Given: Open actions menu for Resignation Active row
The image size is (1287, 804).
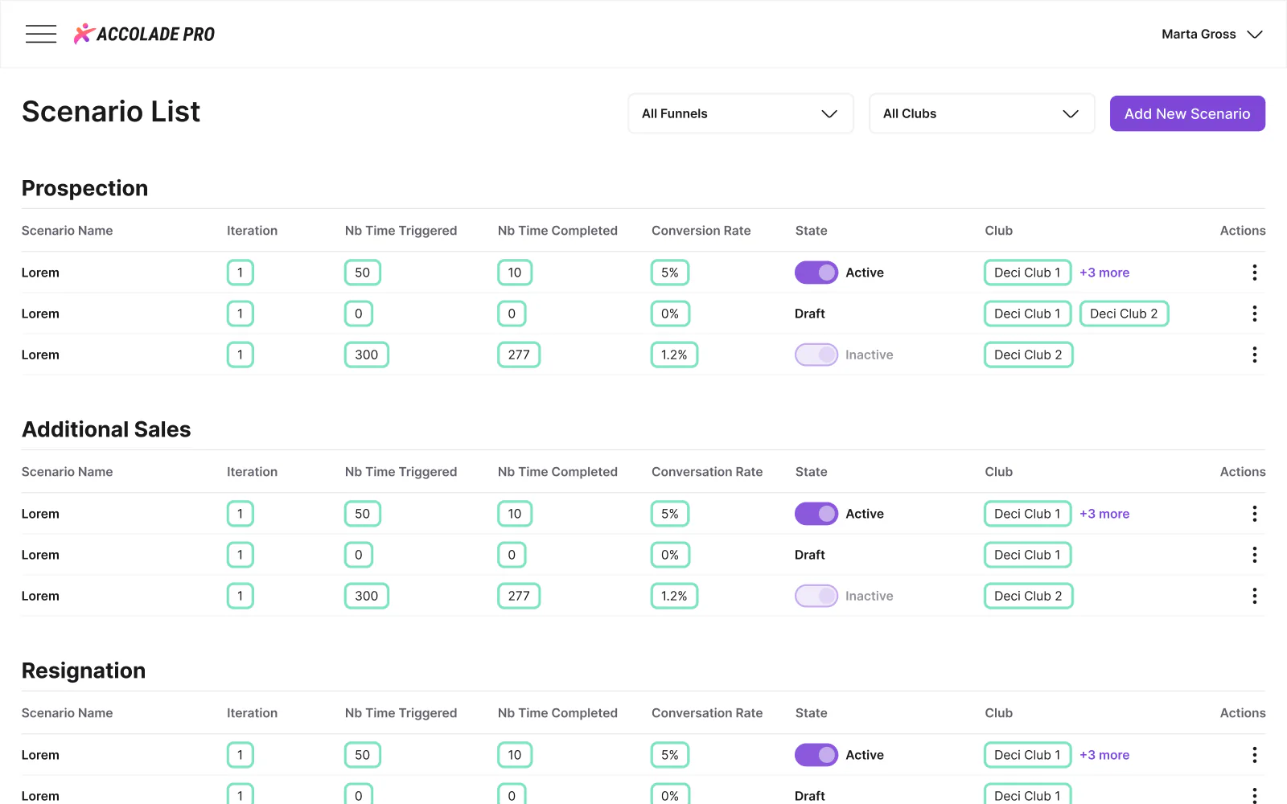Looking at the screenshot, I should coord(1254,755).
